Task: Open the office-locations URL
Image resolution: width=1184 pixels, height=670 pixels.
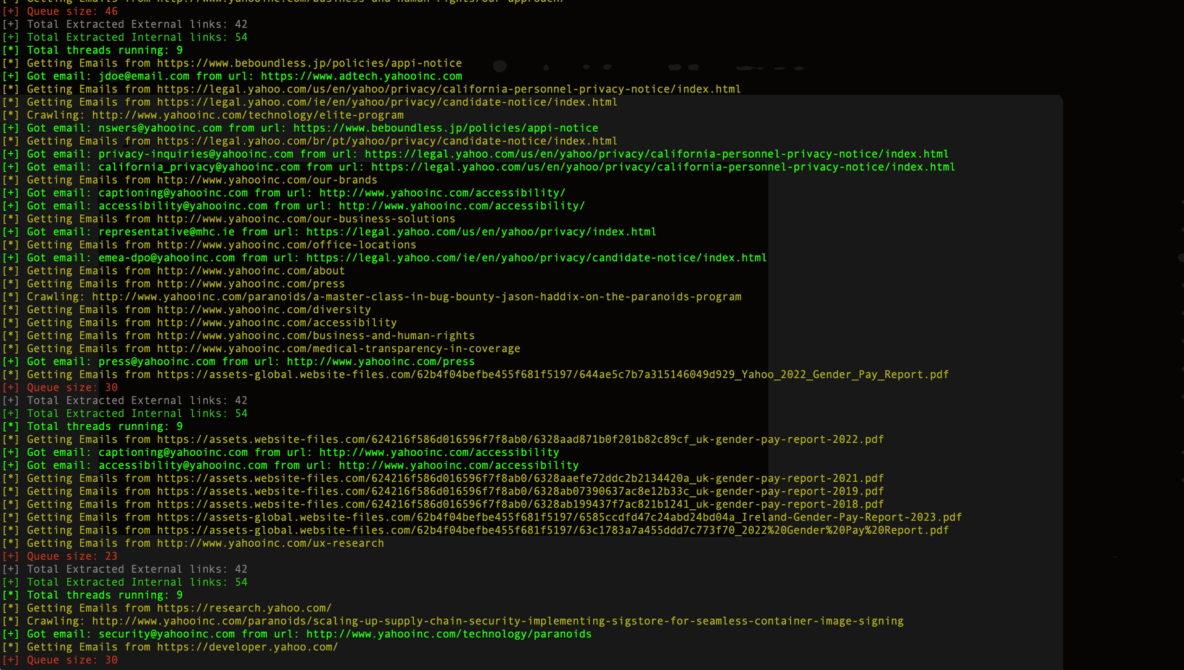Action: pos(287,245)
